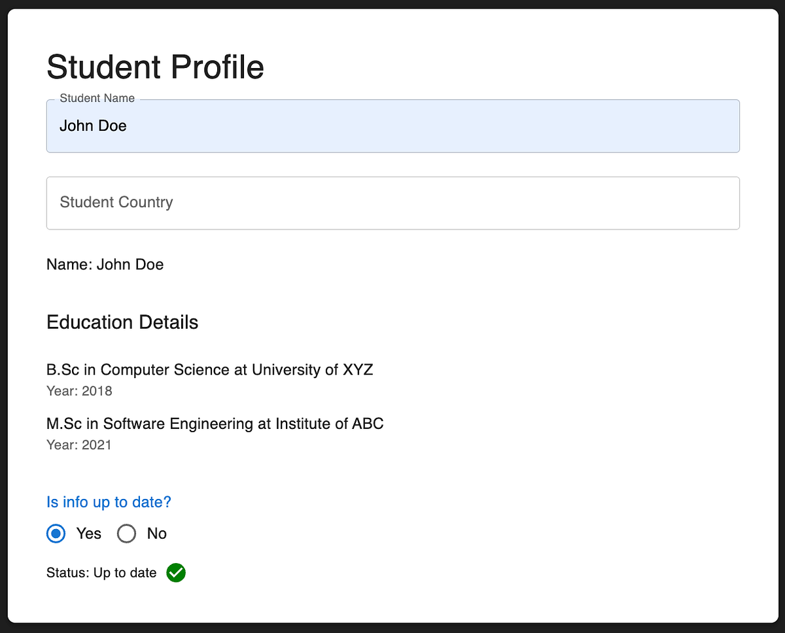Click the small floating "Student Name" label
This screenshot has width=785, height=633.
pos(97,99)
